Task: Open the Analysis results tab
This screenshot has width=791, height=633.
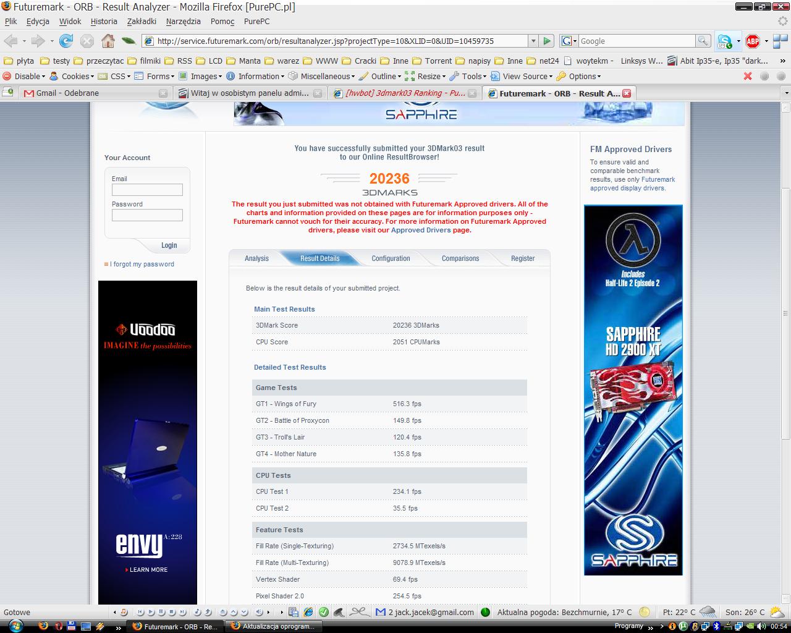Action: [x=256, y=258]
